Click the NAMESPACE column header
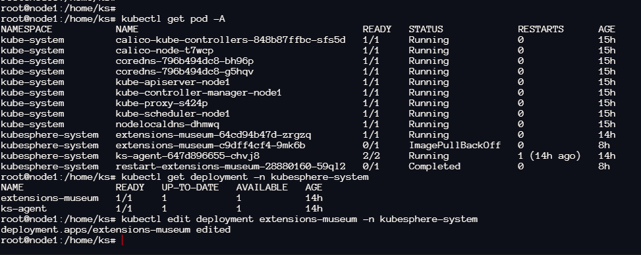The height and width of the screenshot is (255, 641). (26, 30)
